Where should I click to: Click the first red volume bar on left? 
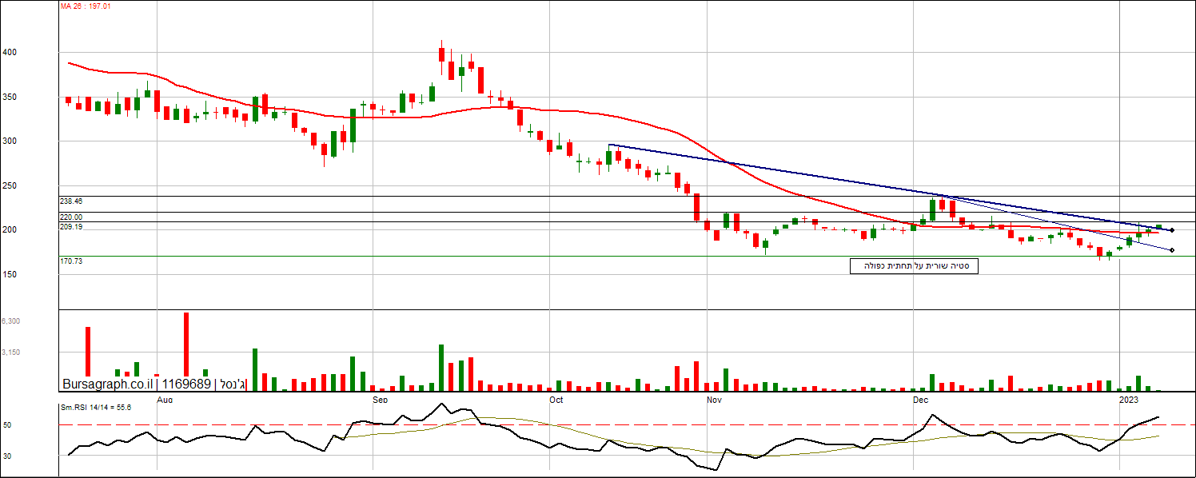point(88,351)
